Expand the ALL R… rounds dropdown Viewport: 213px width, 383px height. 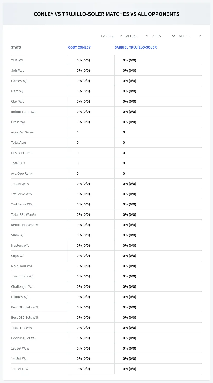(137, 36)
